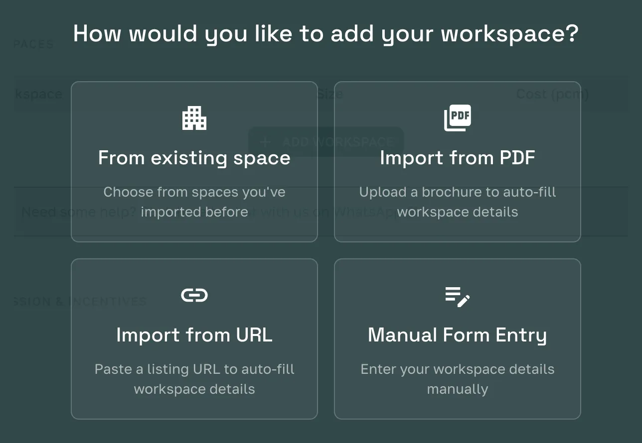Image resolution: width=642 pixels, height=443 pixels.
Task: Click the chain link icon on Import from URL card
Action: [194, 295]
